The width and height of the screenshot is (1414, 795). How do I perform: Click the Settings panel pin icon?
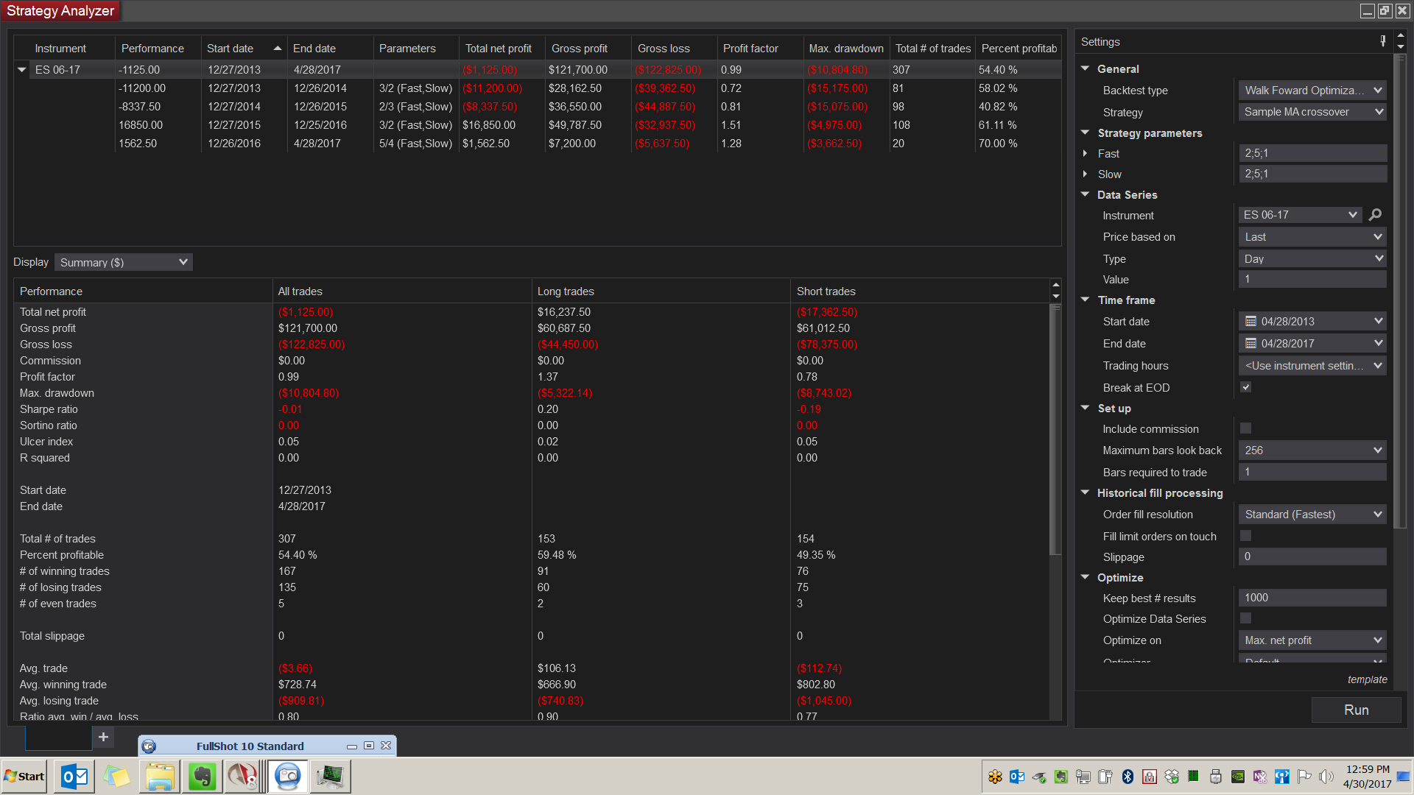1383,41
